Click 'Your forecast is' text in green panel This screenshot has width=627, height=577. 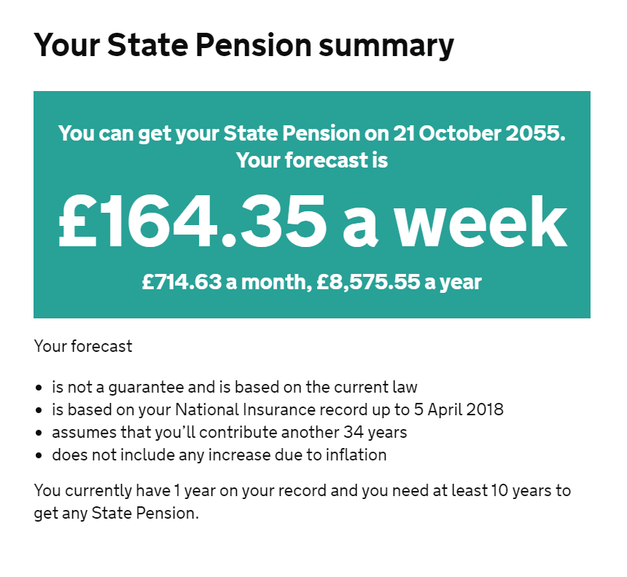(x=312, y=160)
